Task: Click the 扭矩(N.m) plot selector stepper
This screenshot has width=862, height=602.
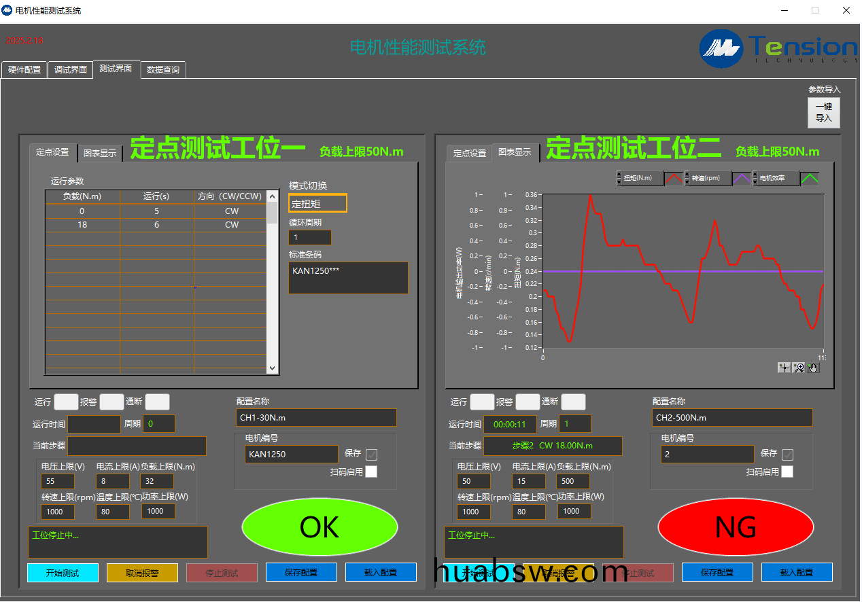Action: coord(619,179)
